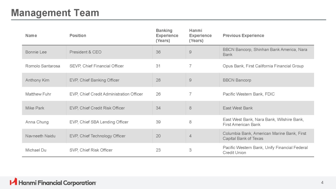Click the Position column header
This screenshot has height=189, width=336.
point(78,36)
